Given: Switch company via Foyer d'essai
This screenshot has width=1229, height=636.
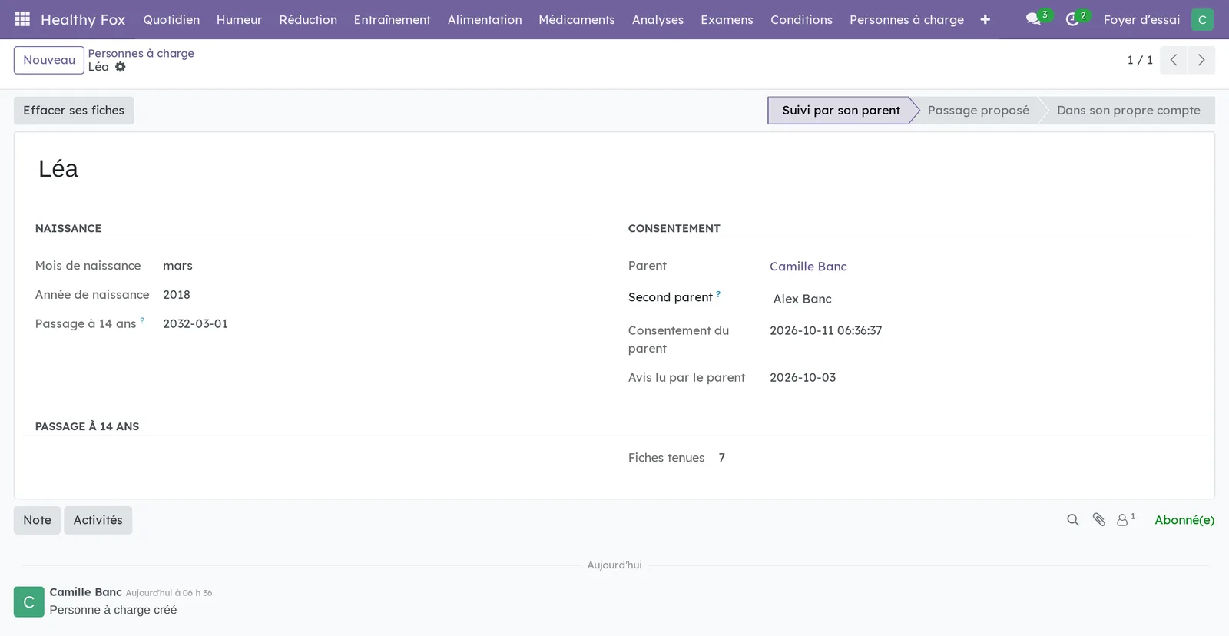Looking at the screenshot, I should [x=1141, y=19].
